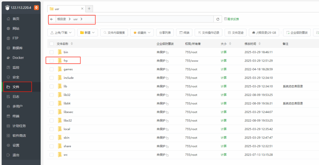Click the 日志 log icon in sidebar

coord(8,97)
